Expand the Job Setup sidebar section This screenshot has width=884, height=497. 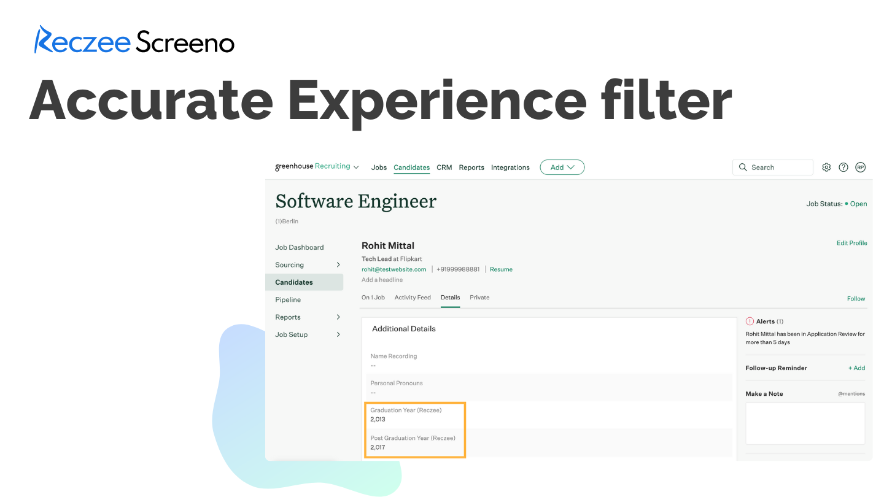[338, 334]
